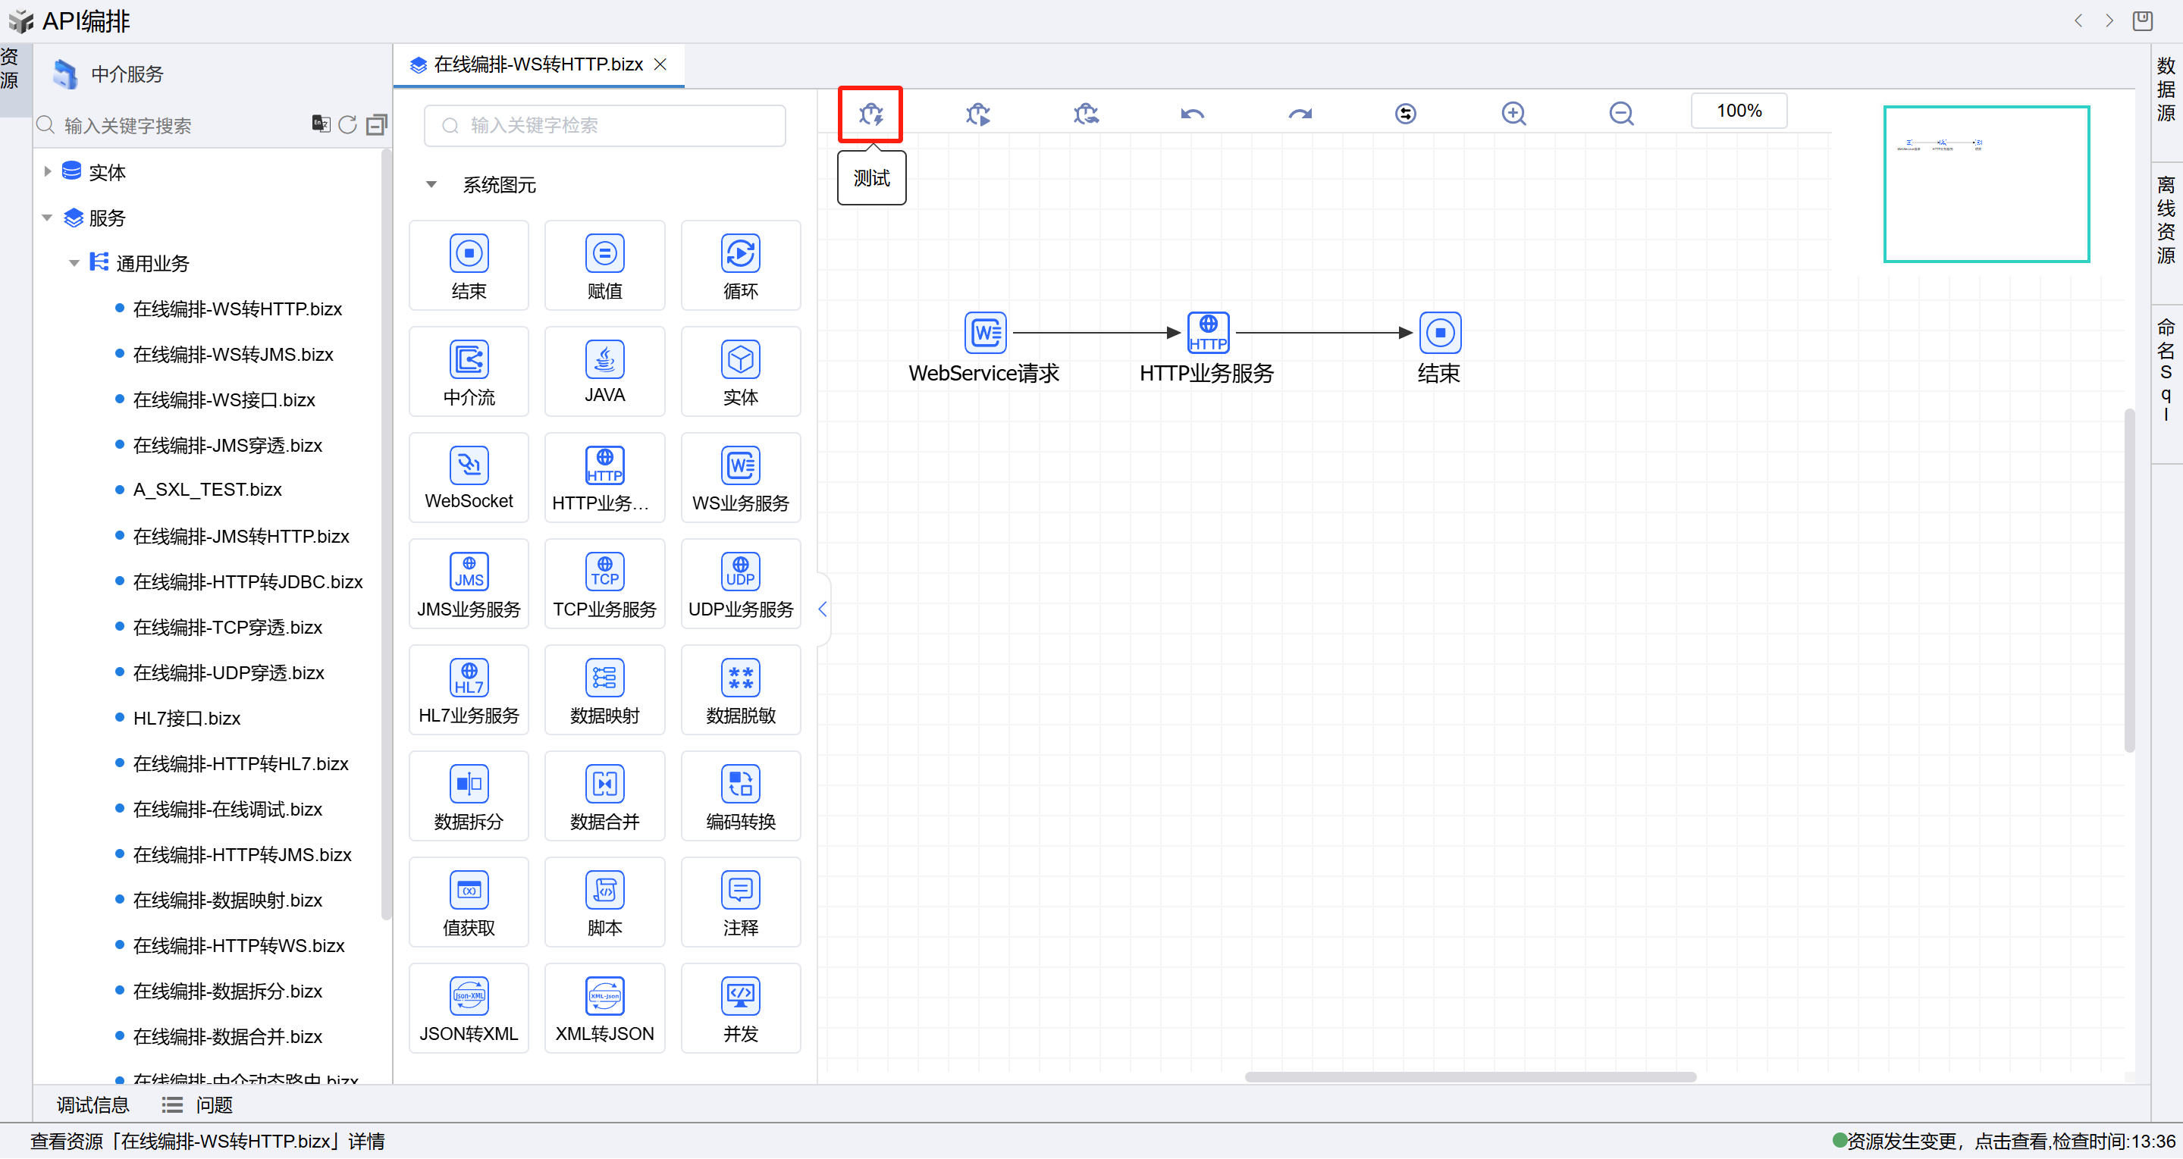Click the horizontal canvas scrollbar
This screenshot has height=1159, width=2183.
click(x=1469, y=1077)
